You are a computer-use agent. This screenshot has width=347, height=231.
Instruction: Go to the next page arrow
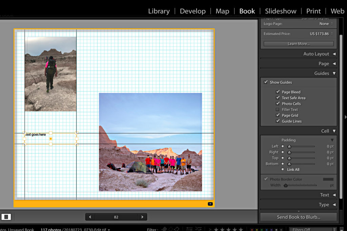click(x=142, y=217)
